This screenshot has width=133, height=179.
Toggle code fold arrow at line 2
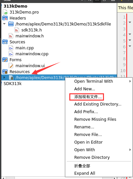pos(130,22)
